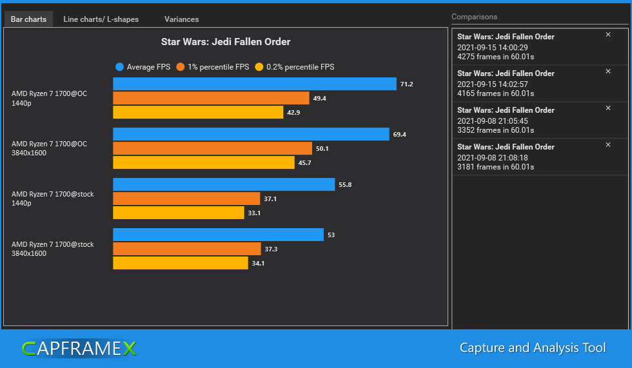Click the 69.4 average FPS bar
The width and height of the screenshot is (632, 368).
coord(251,134)
